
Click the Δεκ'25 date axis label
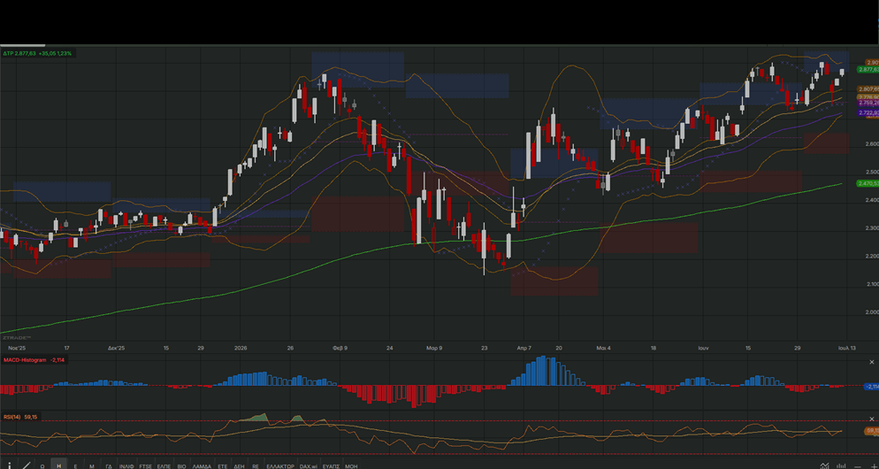click(116, 348)
